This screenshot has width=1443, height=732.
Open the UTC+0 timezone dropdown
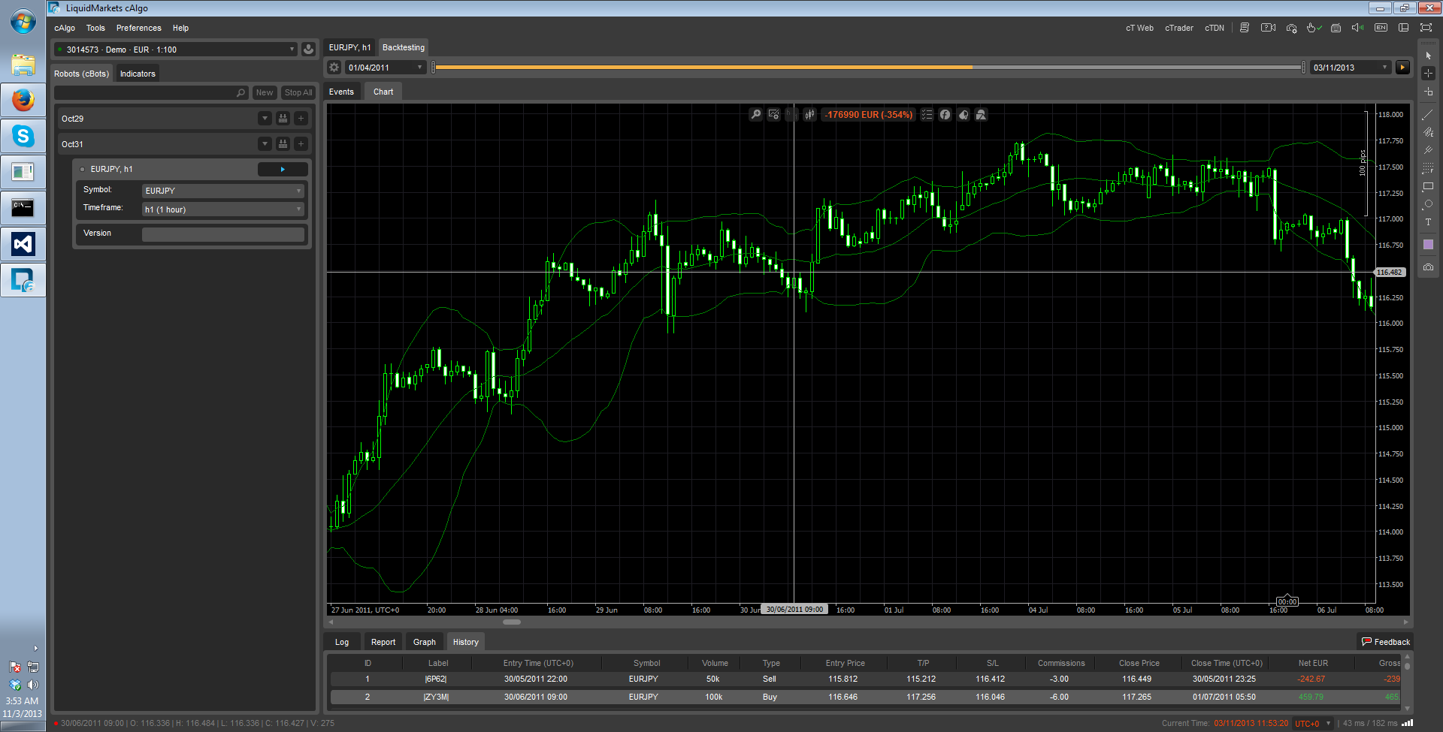[x=1312, y=724]
